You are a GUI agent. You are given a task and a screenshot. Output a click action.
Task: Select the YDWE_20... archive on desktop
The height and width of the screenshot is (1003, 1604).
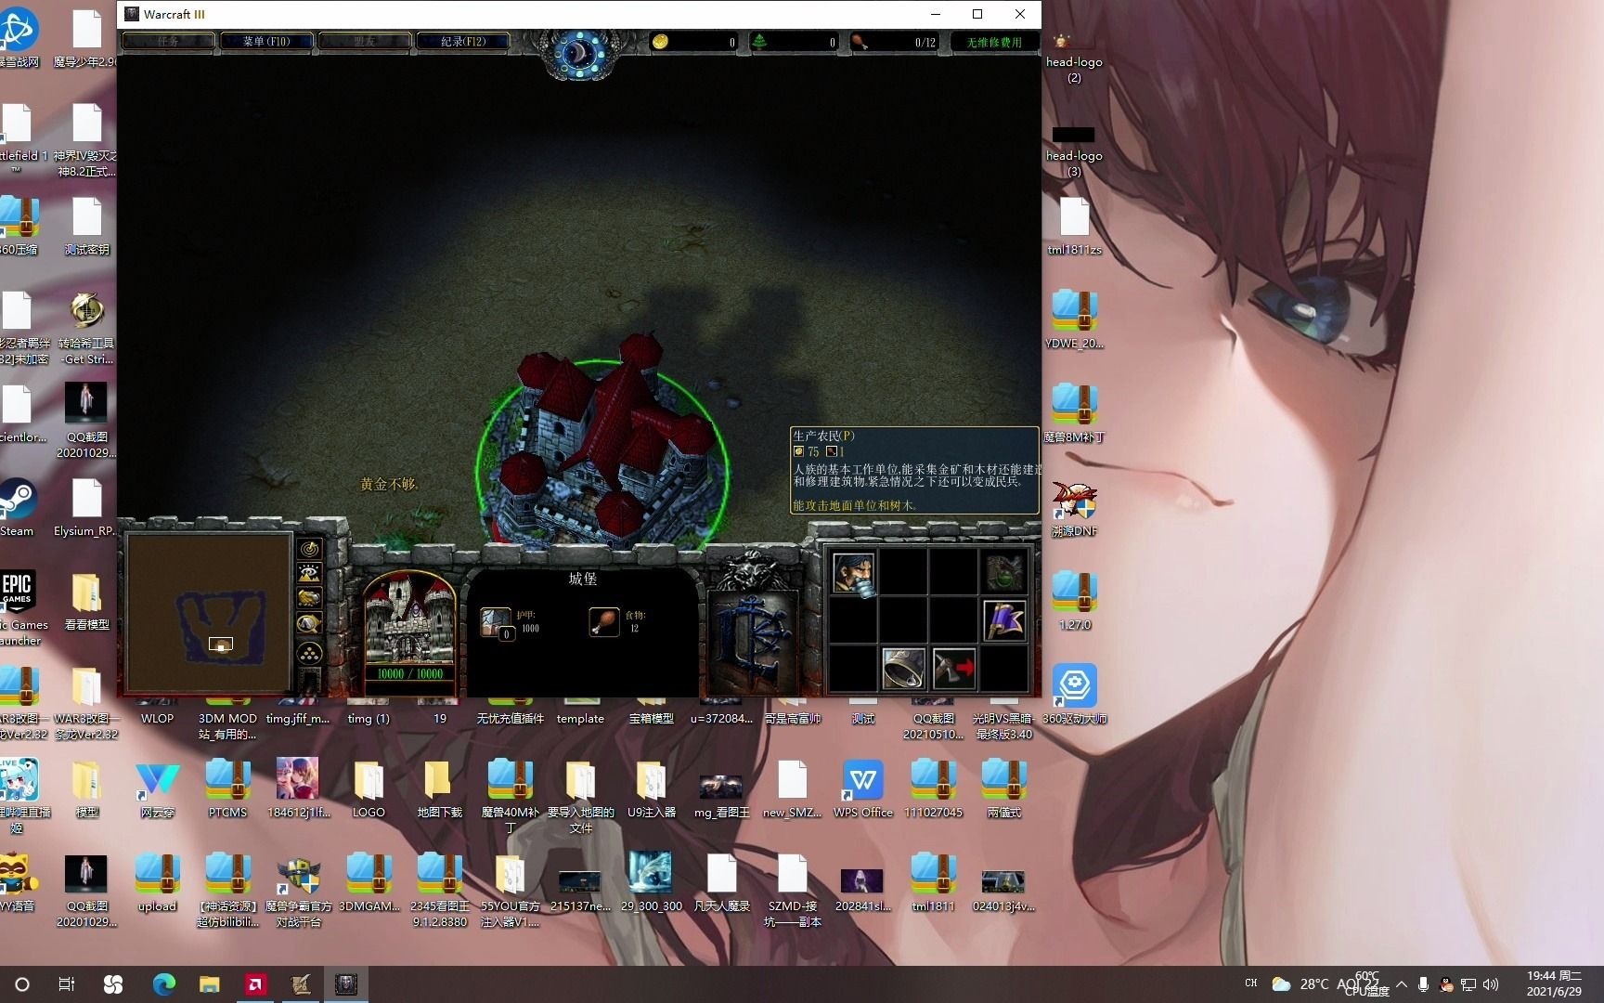(x=1075, y=319)
